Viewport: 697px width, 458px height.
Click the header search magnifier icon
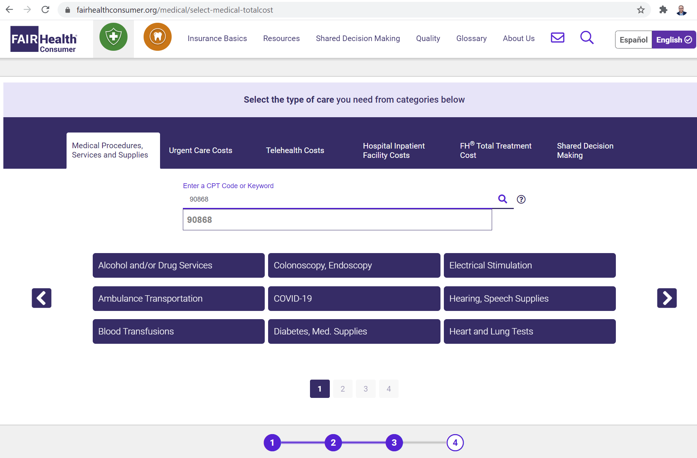[587, 38]
